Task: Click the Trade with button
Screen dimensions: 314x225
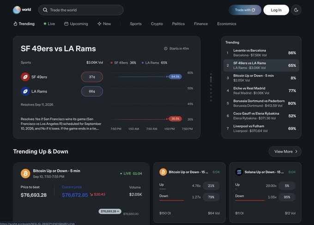Action: tap(245, 10)
